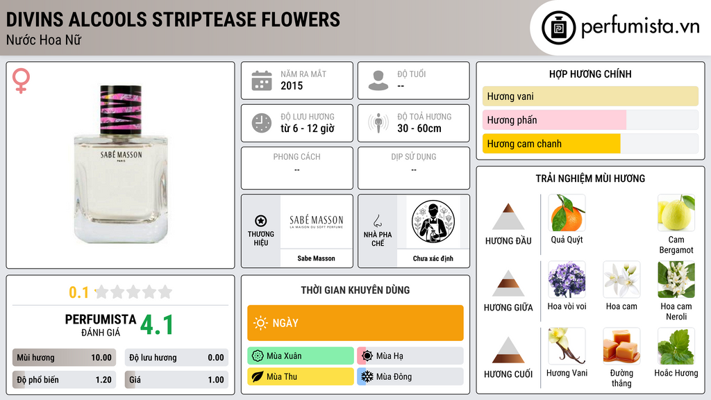
Task: Click the clock icon beside Độ lưu hương
Action: coord(262,123)
